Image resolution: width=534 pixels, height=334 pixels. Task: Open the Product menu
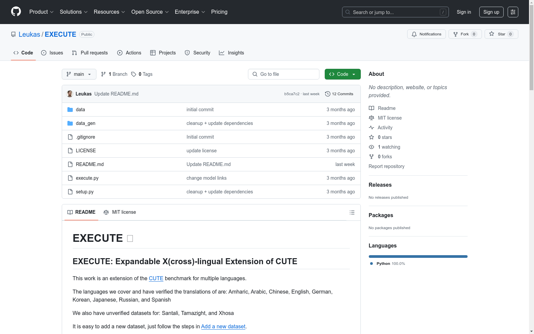pyautogui.click(x=41, y=12)
